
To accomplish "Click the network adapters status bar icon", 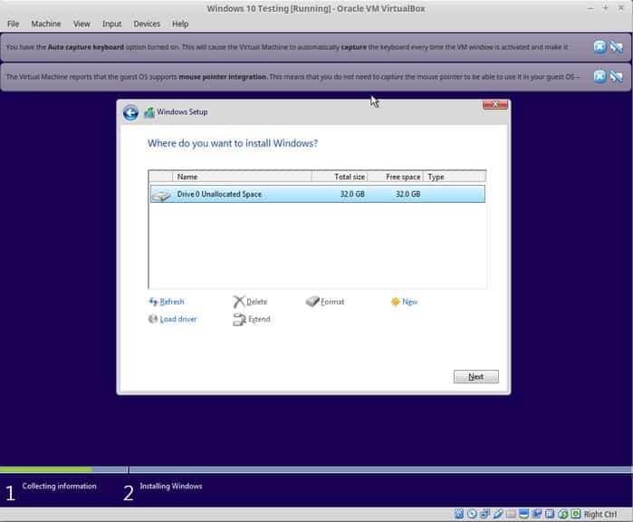I will [484, 514].
